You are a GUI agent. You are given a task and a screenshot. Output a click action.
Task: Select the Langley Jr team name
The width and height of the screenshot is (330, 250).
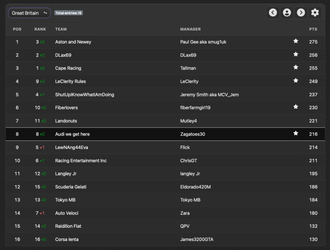click(x=66, y=174)
